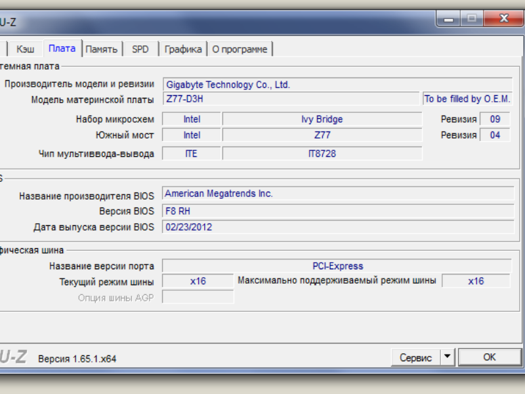Click the Дата выпуска версии BIOS label
Screen dimensions: 525x394
tap(94, 227)
